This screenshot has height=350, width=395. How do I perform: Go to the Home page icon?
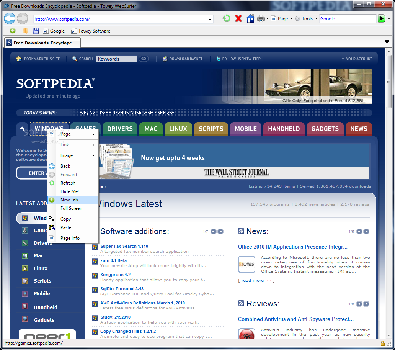click(x=250, y=18)
